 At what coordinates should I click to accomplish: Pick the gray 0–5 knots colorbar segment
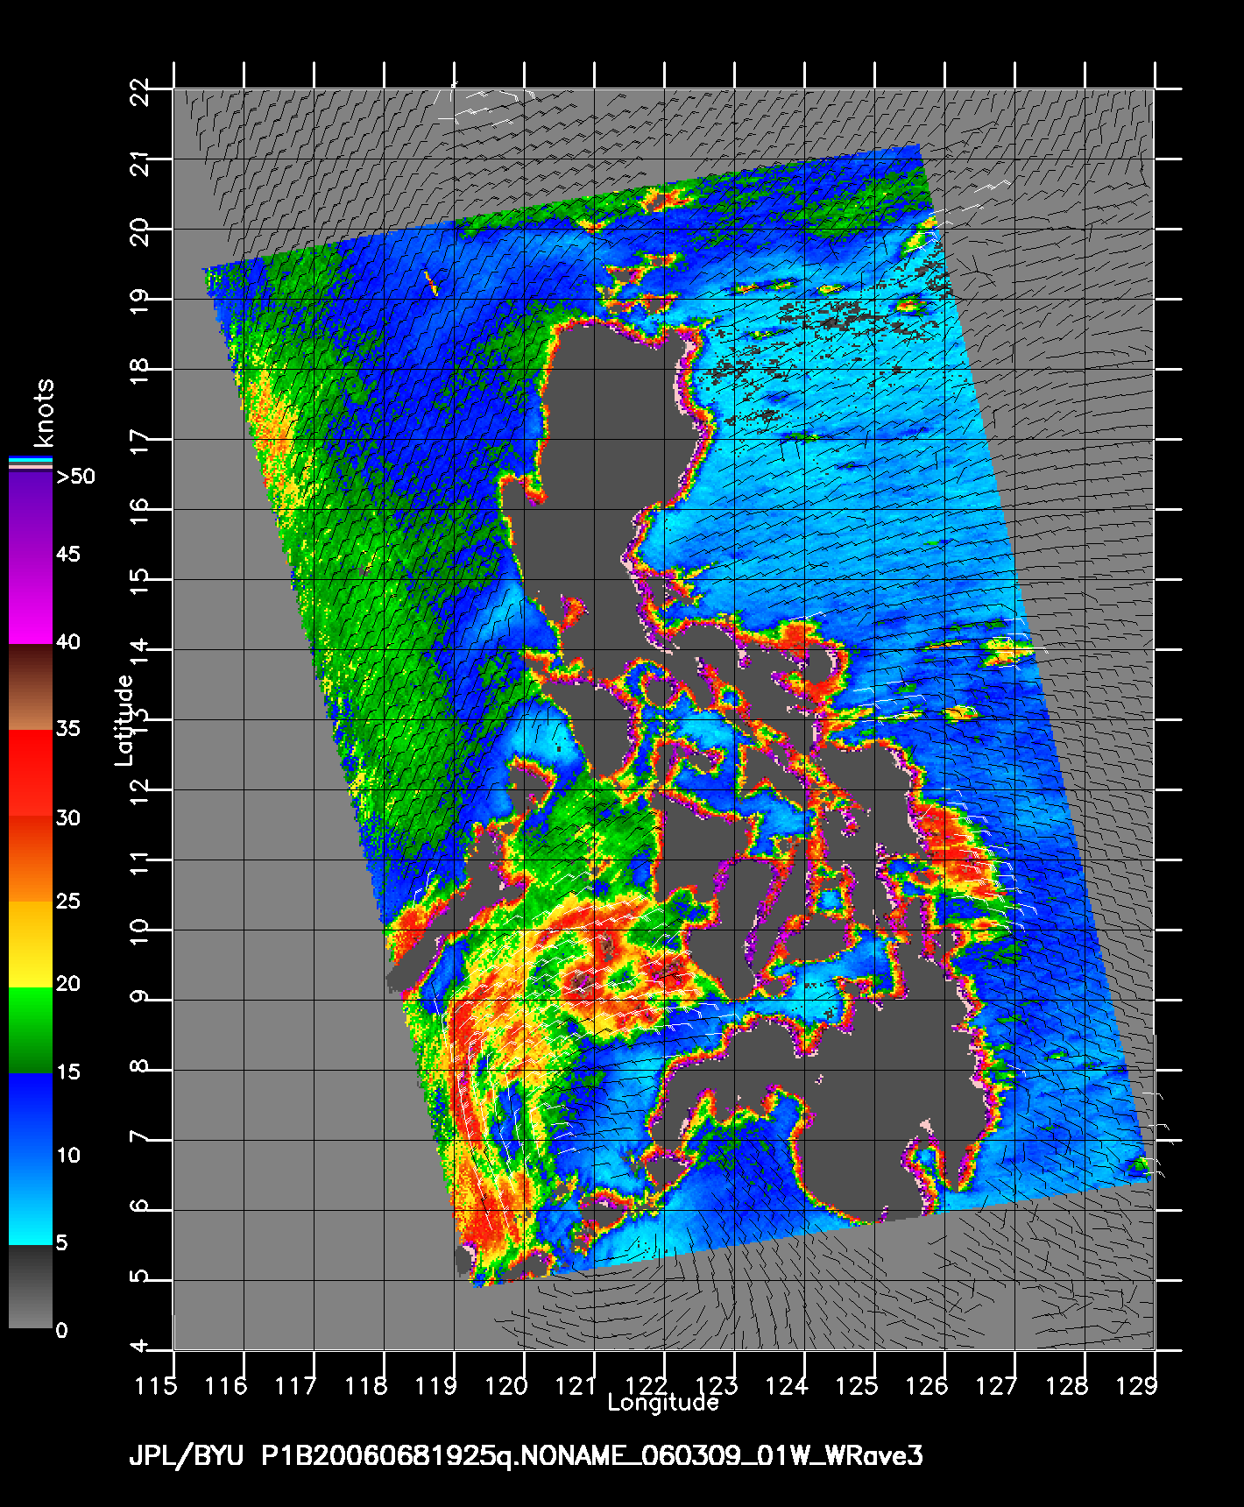[30, 1286]
